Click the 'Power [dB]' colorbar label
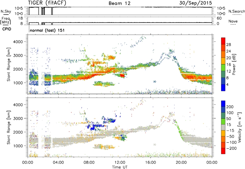This screenshot has height=169, width=245. pos(234,64)
